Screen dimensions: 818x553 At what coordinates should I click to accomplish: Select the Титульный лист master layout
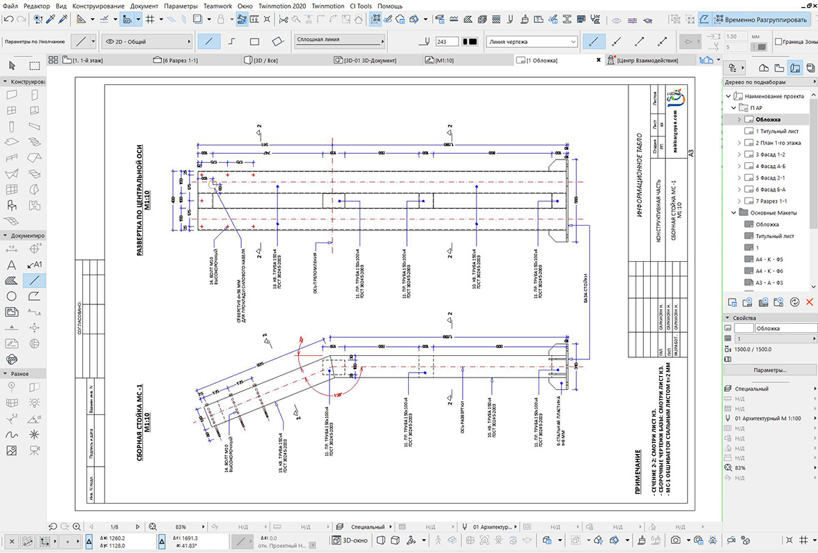pos(774,236)
